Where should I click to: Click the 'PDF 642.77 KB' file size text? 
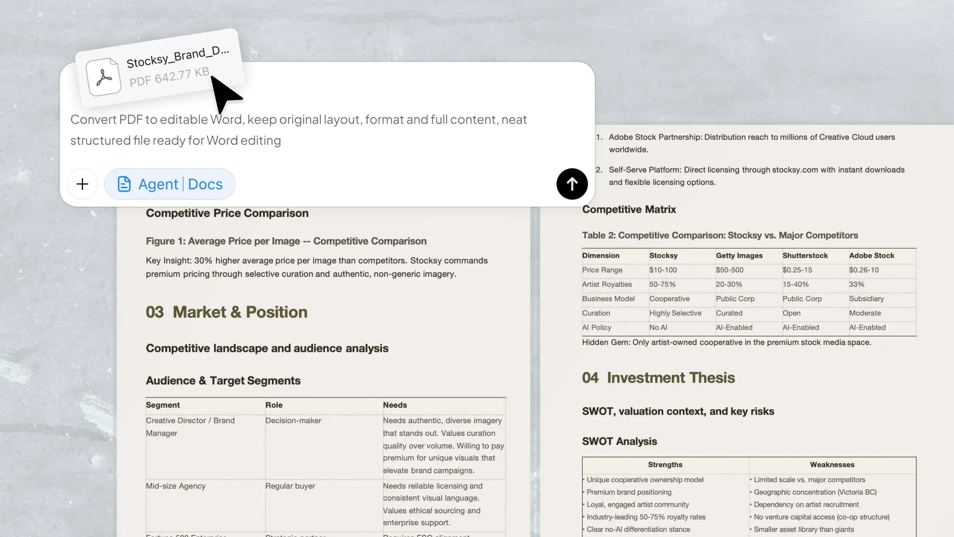169,76
